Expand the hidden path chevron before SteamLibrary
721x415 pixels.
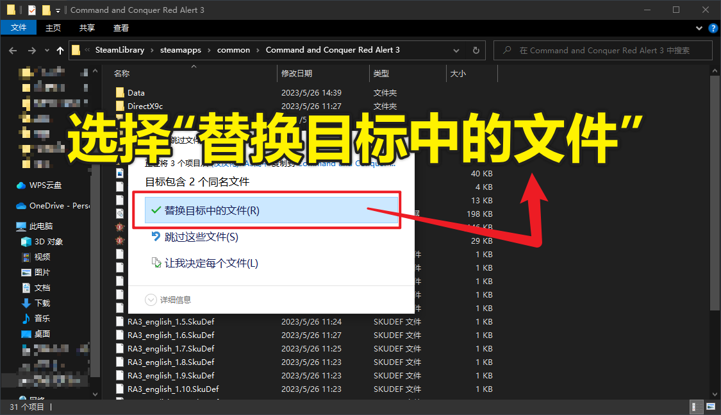(x=87, y=50)
